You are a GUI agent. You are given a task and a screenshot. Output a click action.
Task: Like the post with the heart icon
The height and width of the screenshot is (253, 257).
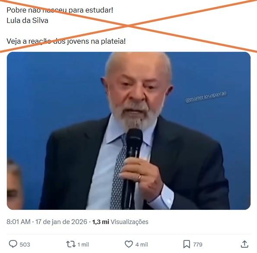129,244
